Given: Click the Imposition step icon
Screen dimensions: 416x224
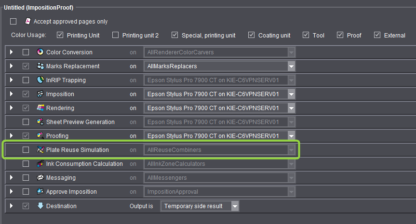Looking at the screenshot, I should (x=40, y=94).
